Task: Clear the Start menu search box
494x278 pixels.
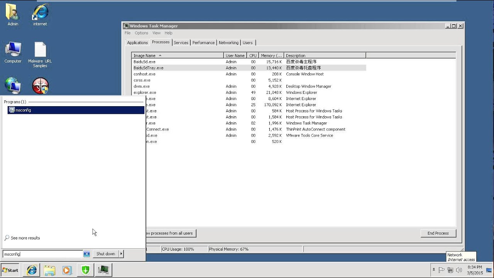Action: pyautogui.click(x=86, y=254)
